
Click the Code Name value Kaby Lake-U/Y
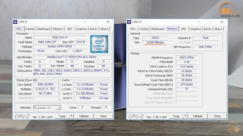click(x=47, y=42)
